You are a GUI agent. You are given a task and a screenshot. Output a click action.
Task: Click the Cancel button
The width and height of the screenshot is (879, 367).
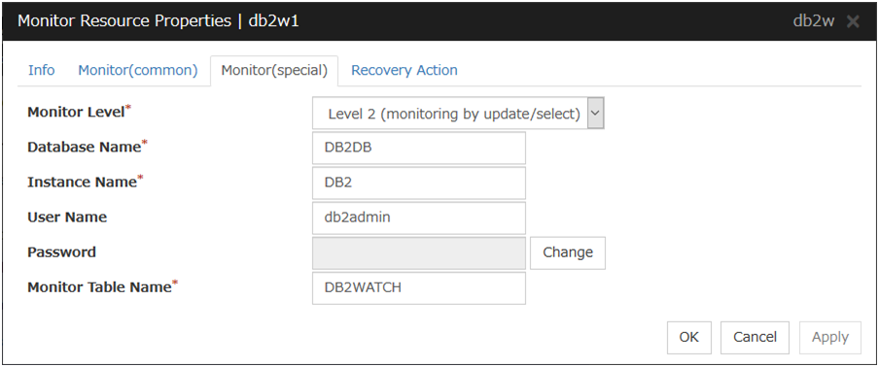point(756,337)
